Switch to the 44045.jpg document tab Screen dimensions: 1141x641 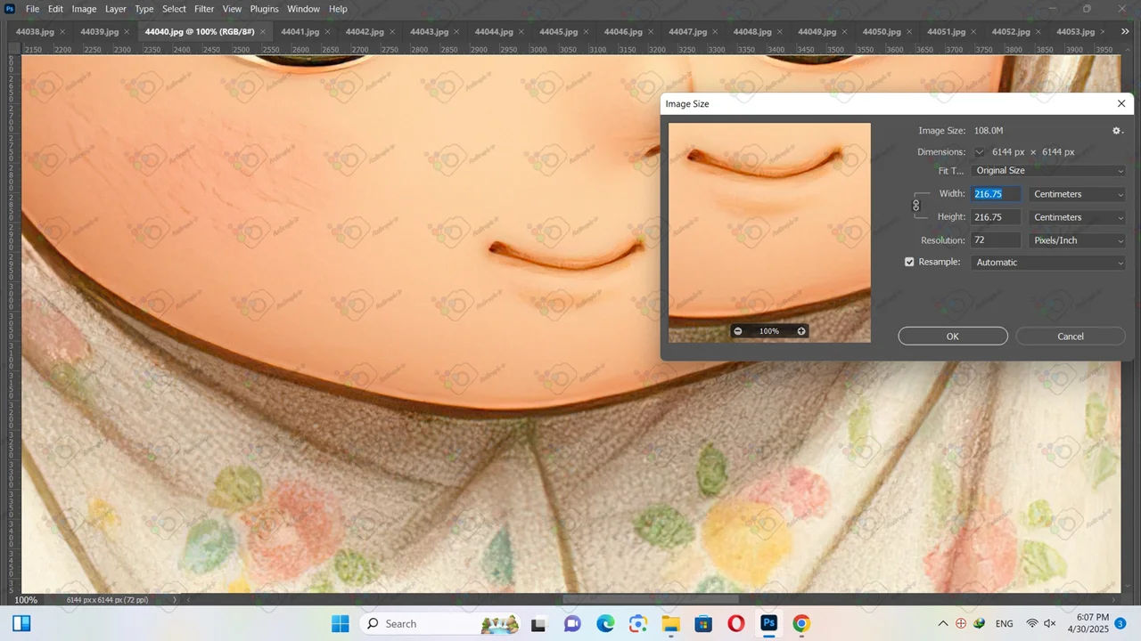pos(558,32)
